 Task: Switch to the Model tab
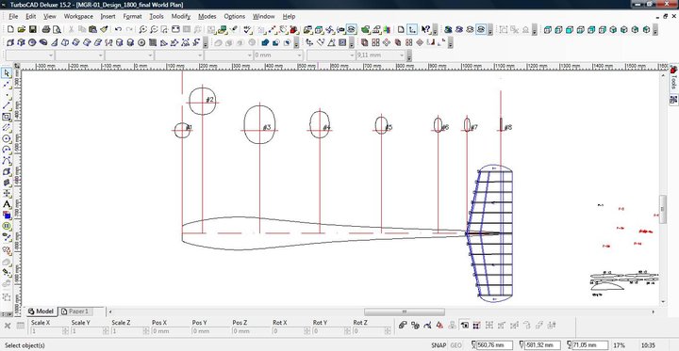coord(41,311)
